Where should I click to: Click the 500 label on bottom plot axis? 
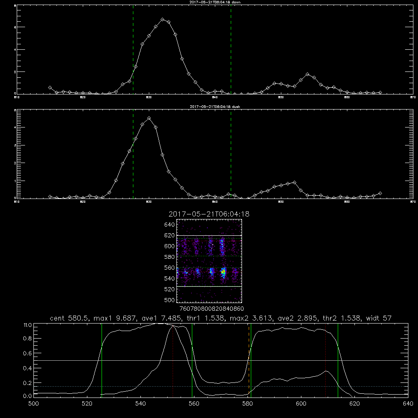(33, 404)
